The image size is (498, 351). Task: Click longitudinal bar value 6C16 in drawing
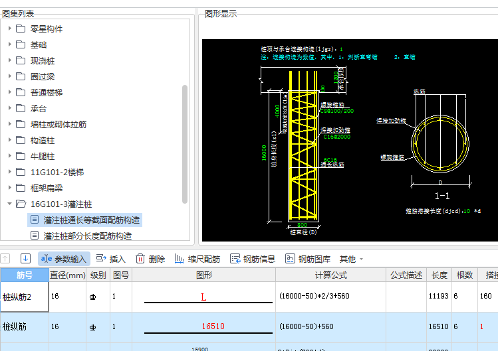[330, 160]
